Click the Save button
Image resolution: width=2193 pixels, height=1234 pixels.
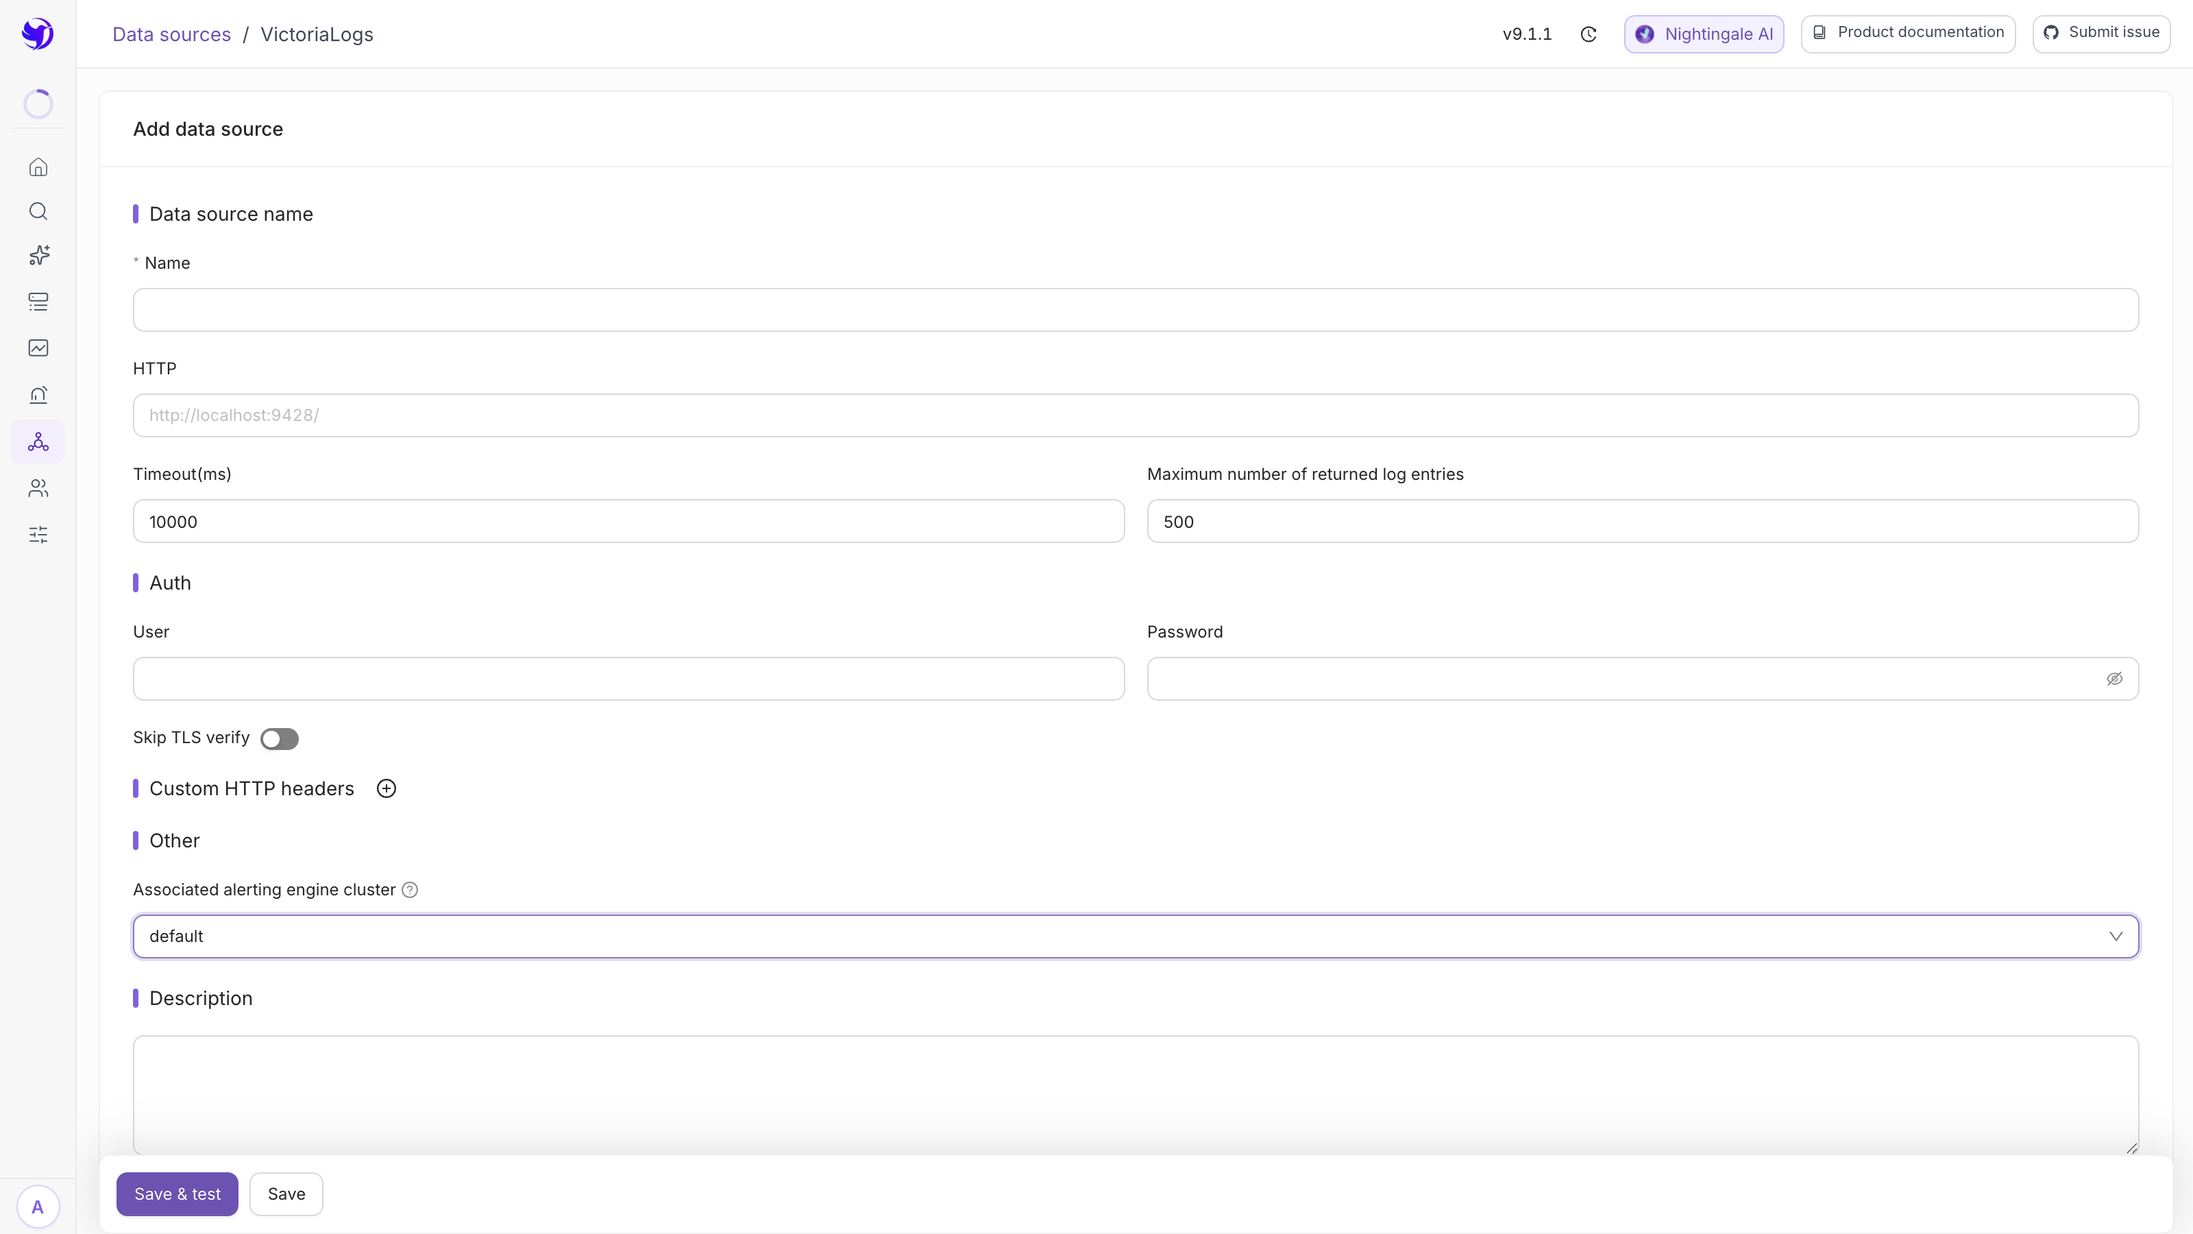pos(286,1194)
